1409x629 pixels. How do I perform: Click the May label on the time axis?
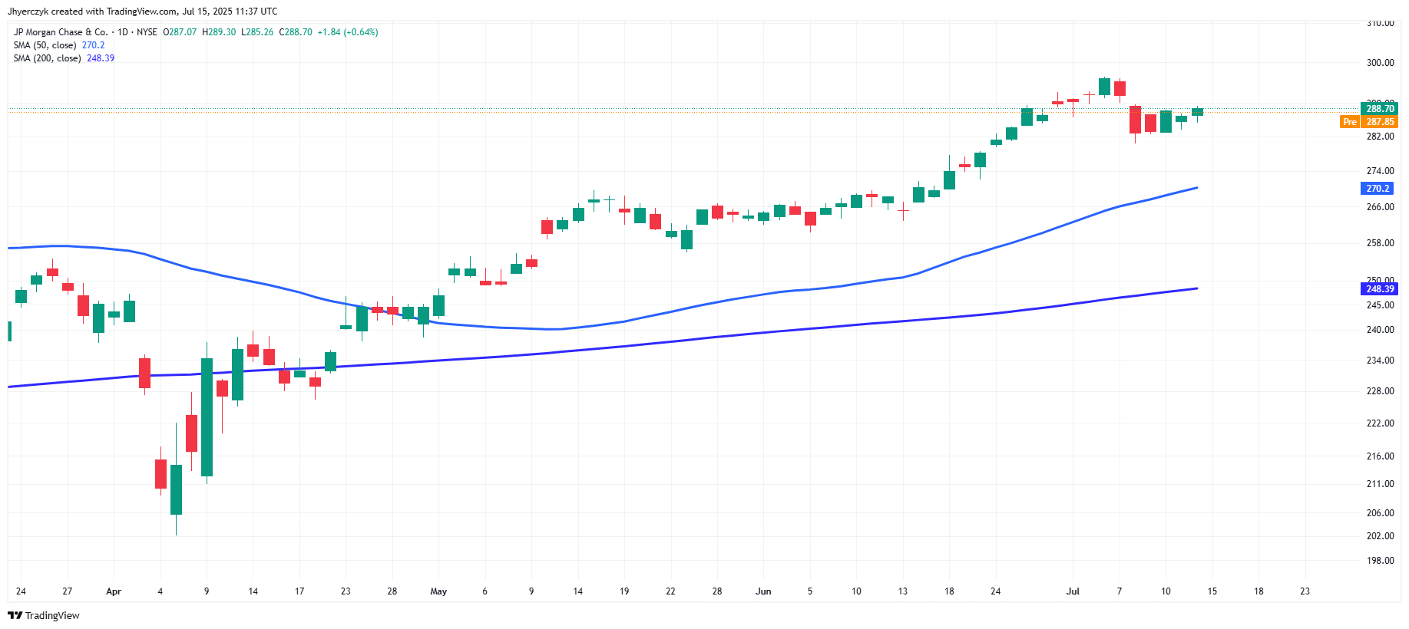(438, 591)
